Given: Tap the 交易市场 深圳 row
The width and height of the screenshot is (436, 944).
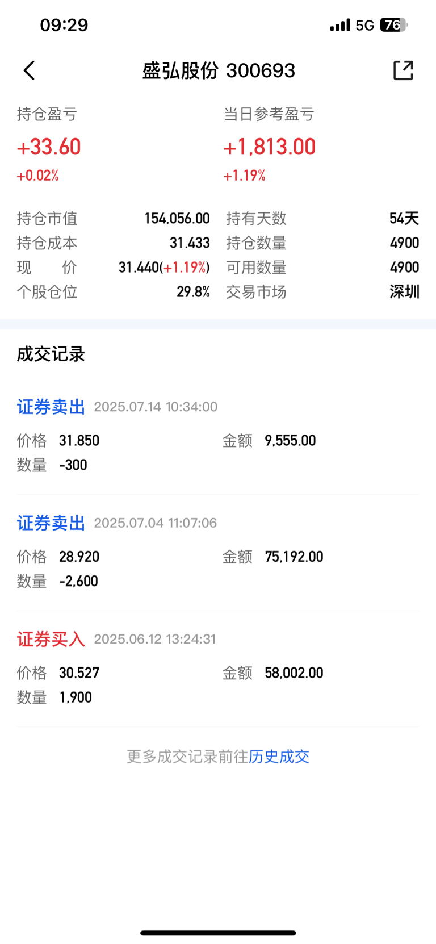Looking at the screenshot, I should point(322,292).
